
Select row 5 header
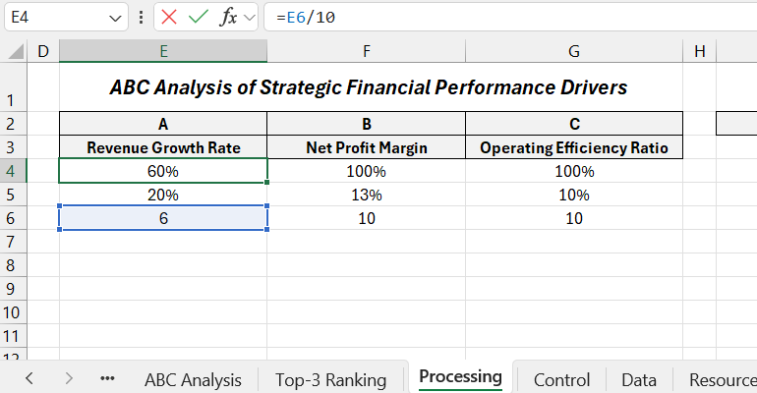pyautogui.click(x=13, y=195)
